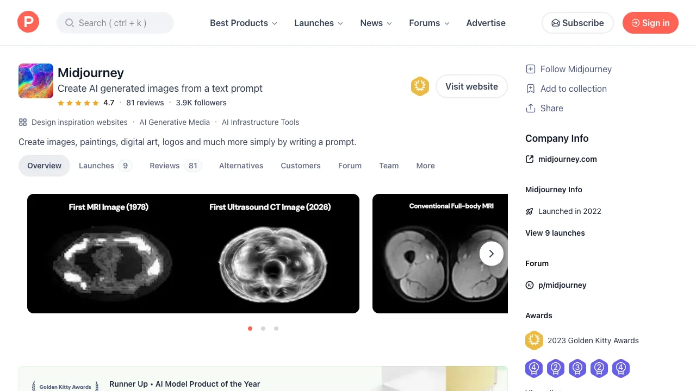Click the Add to collection bookmark icon

pyautogui.click(x=531, y=89)
